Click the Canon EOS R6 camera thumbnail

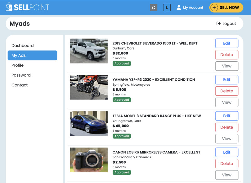click(x=89, y=160)
